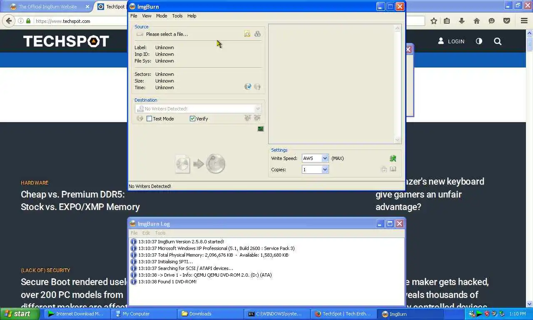Uncheck the Verify checkbox
The image size is (533, 320).
(x=192, y=119)
